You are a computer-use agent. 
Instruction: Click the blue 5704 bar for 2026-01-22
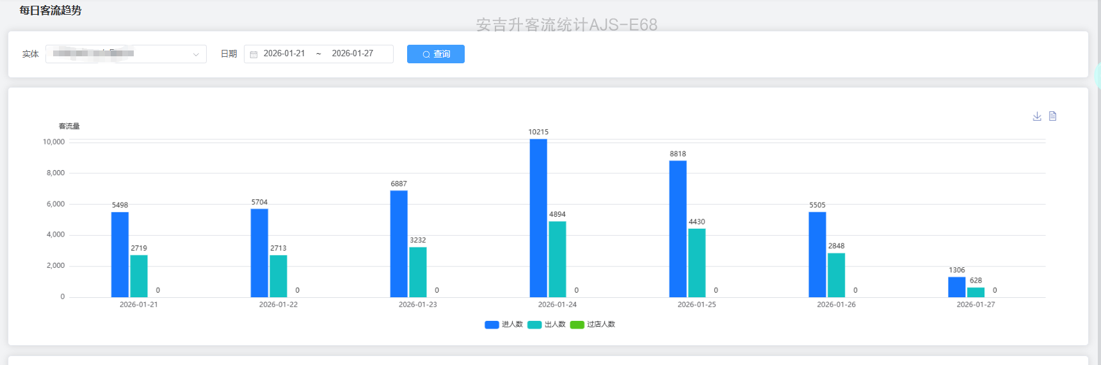(259, 253)
